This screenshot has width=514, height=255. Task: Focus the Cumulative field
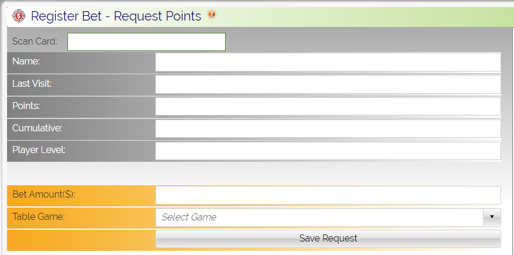pos(328,129)
